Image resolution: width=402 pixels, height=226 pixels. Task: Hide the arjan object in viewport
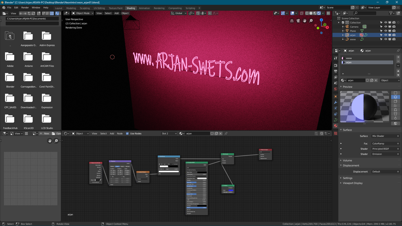click(x=386, y=35)
